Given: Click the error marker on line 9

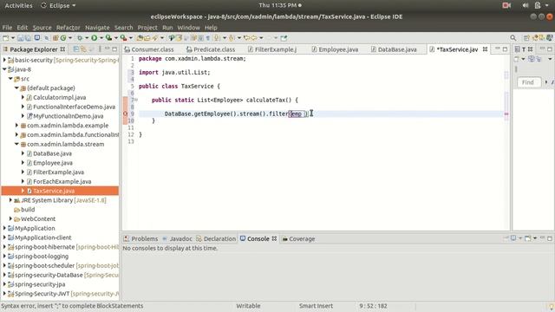Looking at the screenshot, I should click(x=125, y=114).
